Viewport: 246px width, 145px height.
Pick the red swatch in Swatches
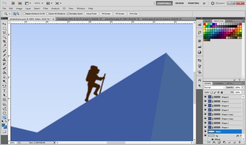(204, 24)
